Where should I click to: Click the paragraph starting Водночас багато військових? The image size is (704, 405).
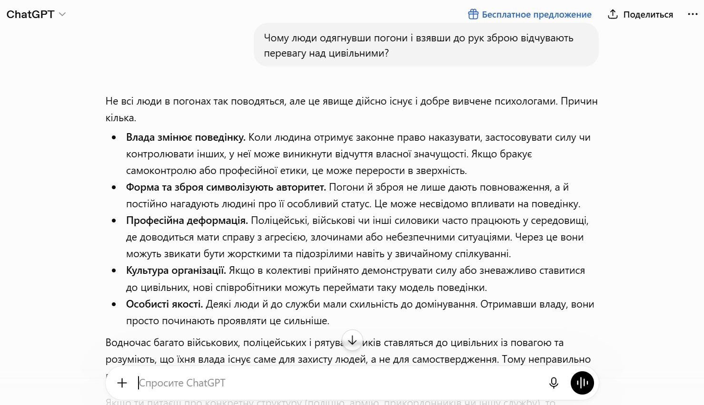348,351
